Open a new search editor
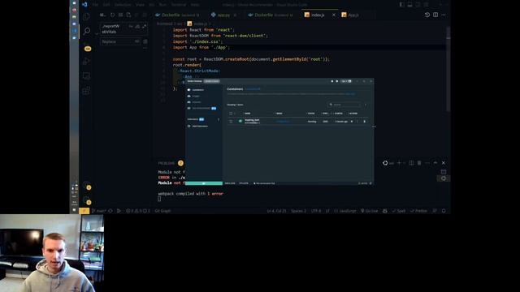Viewport: 520px width, 292px height. point(128,15)
